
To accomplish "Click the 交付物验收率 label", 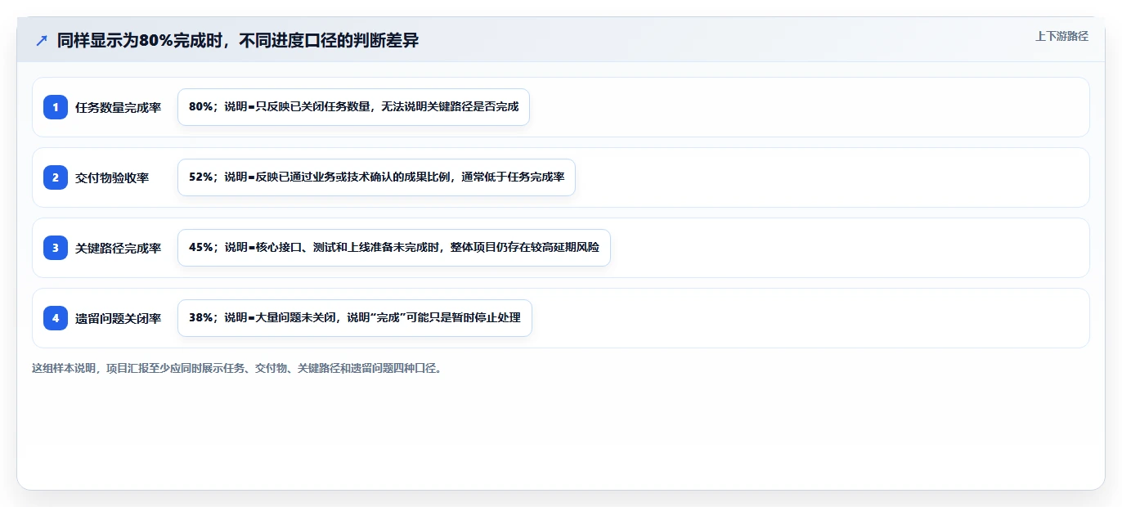I will (x=112, y=177).
